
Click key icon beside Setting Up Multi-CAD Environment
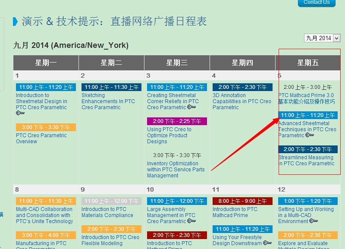coord(314,221)
